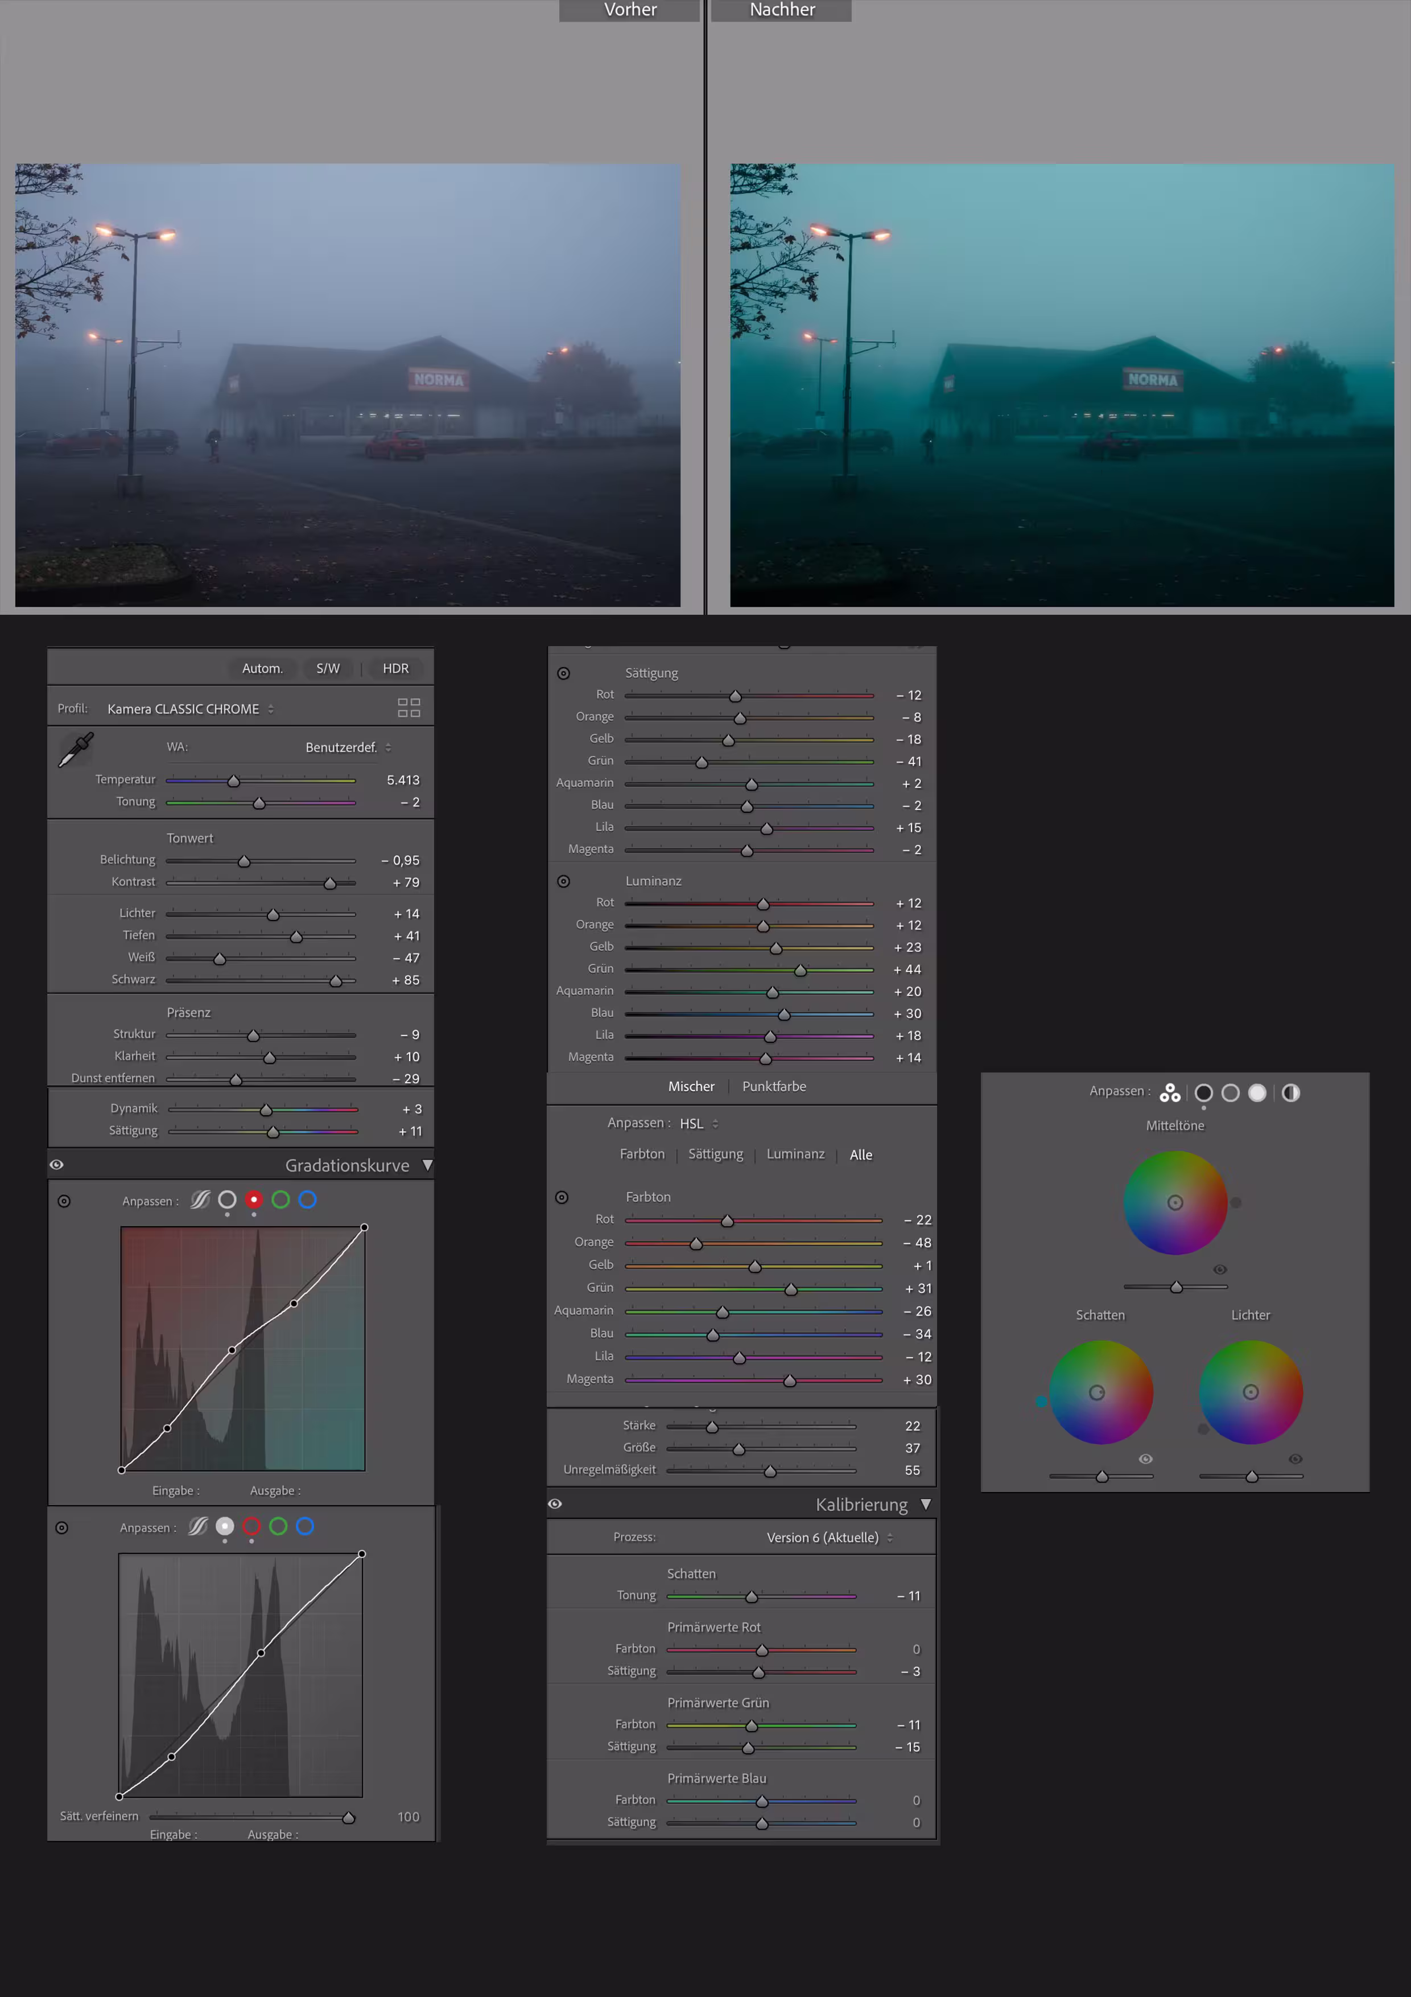Open the profile browser grid icon

[x=409, y=708]
